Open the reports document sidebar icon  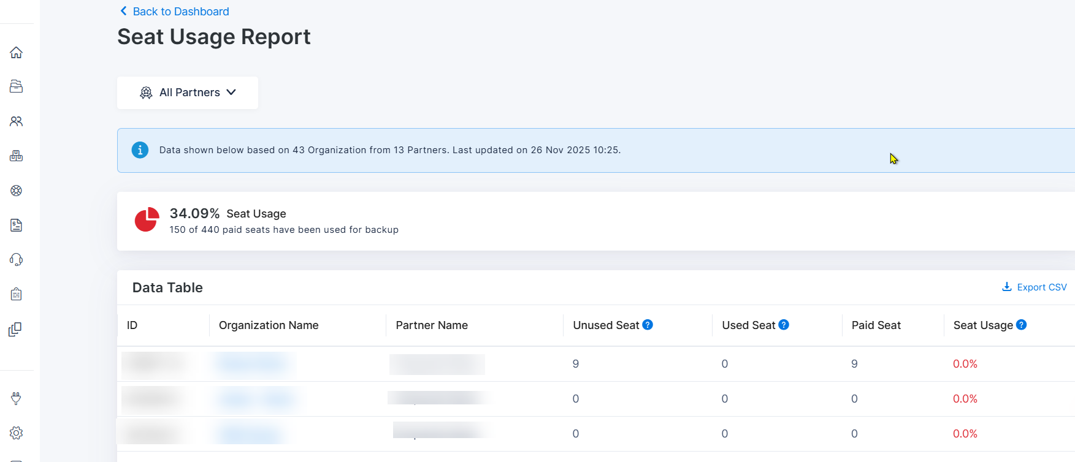pyautogui.click(x=17, y=225)
